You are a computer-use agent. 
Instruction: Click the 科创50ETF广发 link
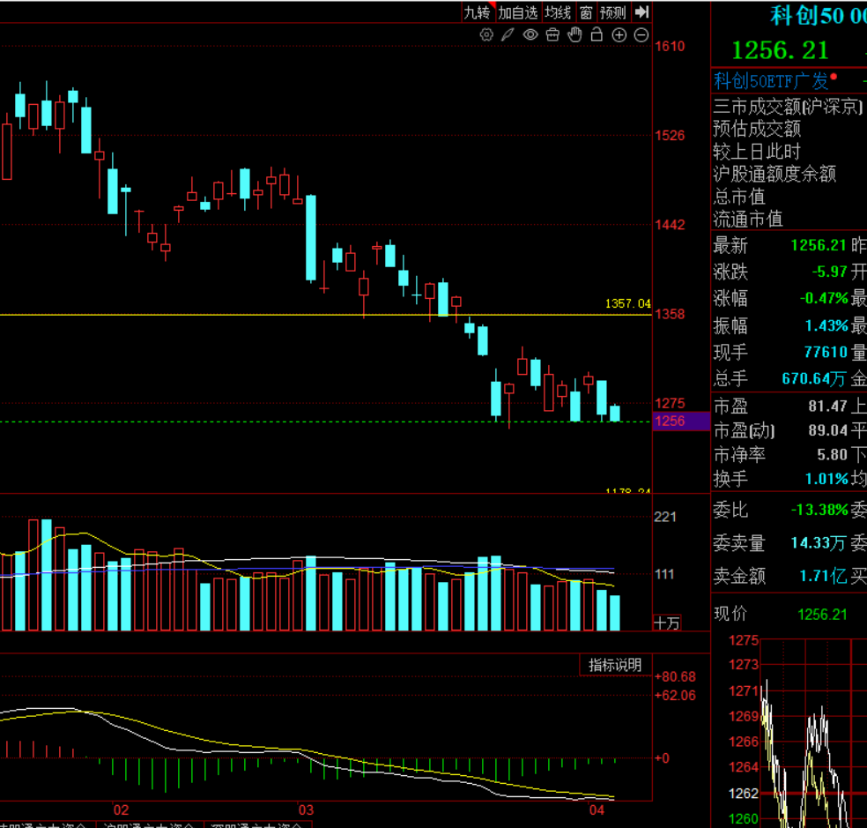click(771, 81)
